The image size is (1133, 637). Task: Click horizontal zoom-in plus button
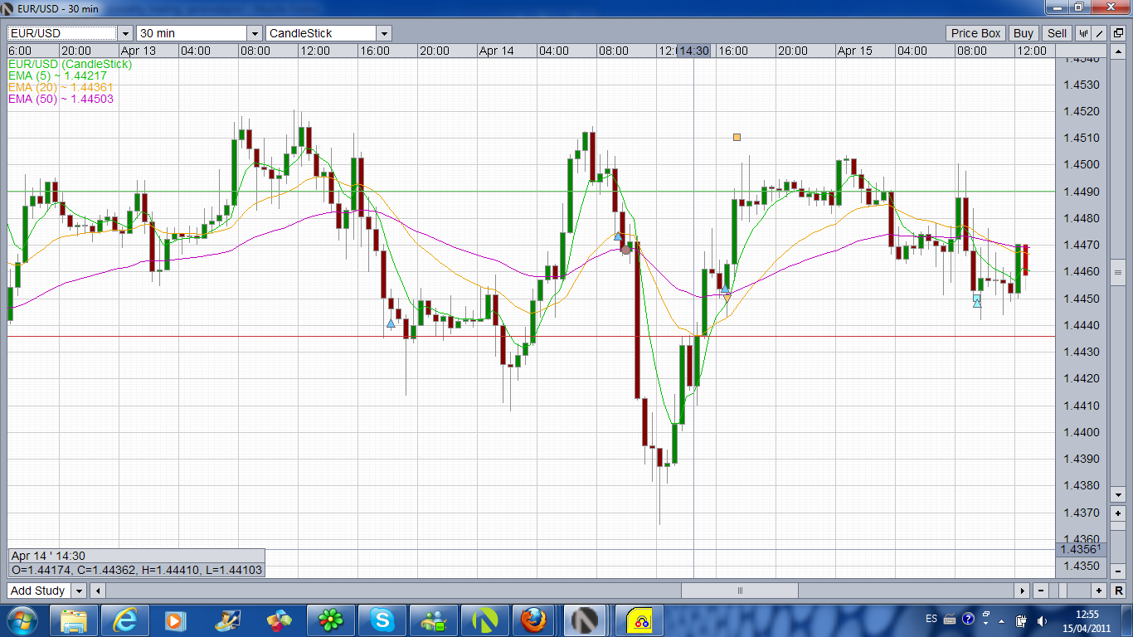tap(1099, 591)
